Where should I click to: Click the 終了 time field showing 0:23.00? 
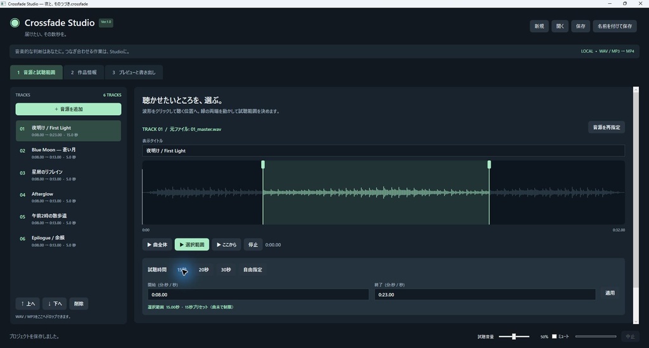coord(485,295)
